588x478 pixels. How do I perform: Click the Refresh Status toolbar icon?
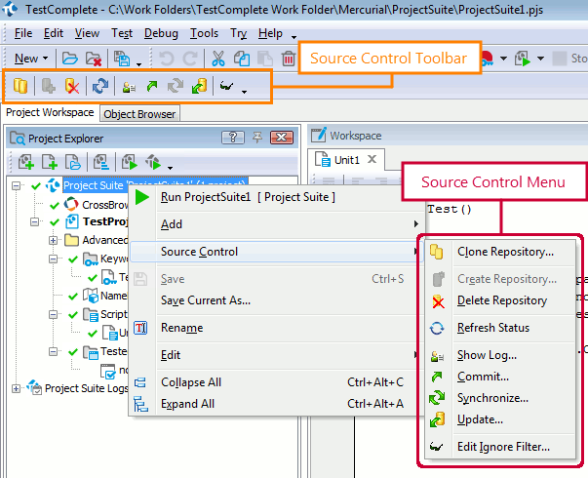100,86
